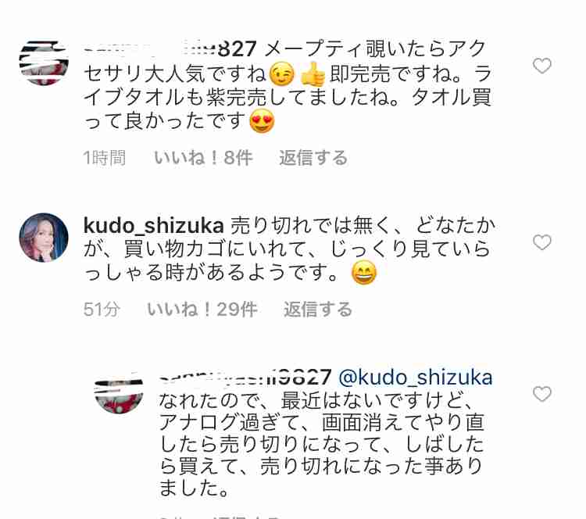Open the first commenter's profile picture
The width and height of the screenshot is (586, 519).
pyautogui.click(x=44, y=63)
